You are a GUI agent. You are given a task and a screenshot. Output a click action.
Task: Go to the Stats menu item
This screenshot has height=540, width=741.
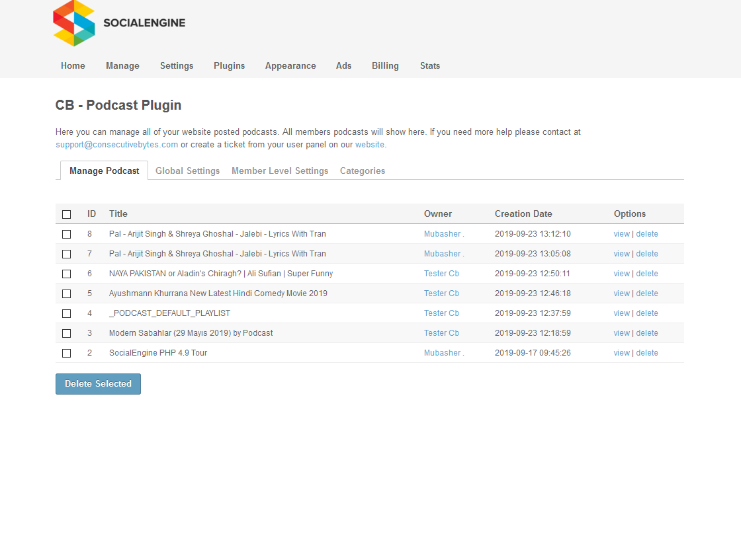[429, 65]
